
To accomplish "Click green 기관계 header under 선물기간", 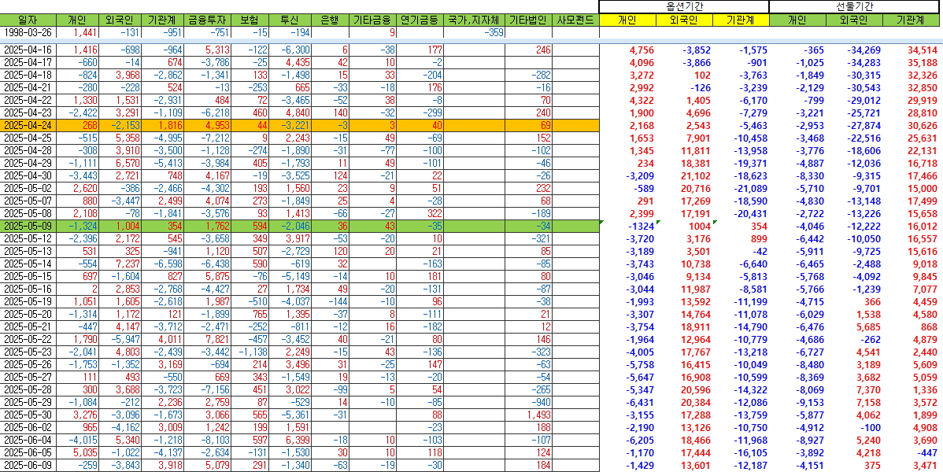I will point(912,20).
